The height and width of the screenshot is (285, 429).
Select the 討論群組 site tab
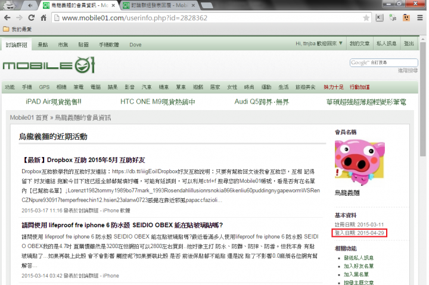(x=17, y=45)
